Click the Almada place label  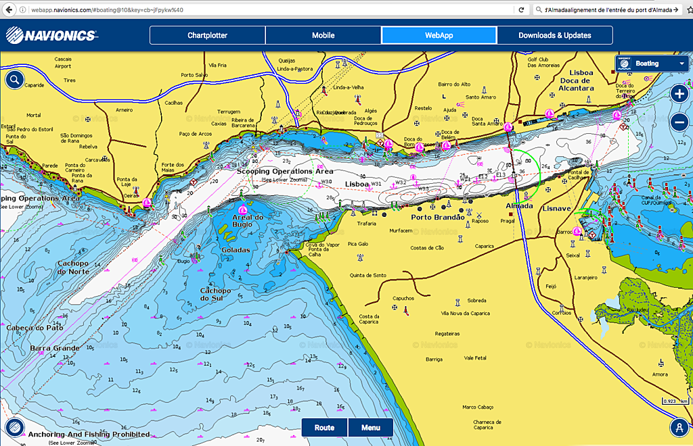[x=519, y=206]
